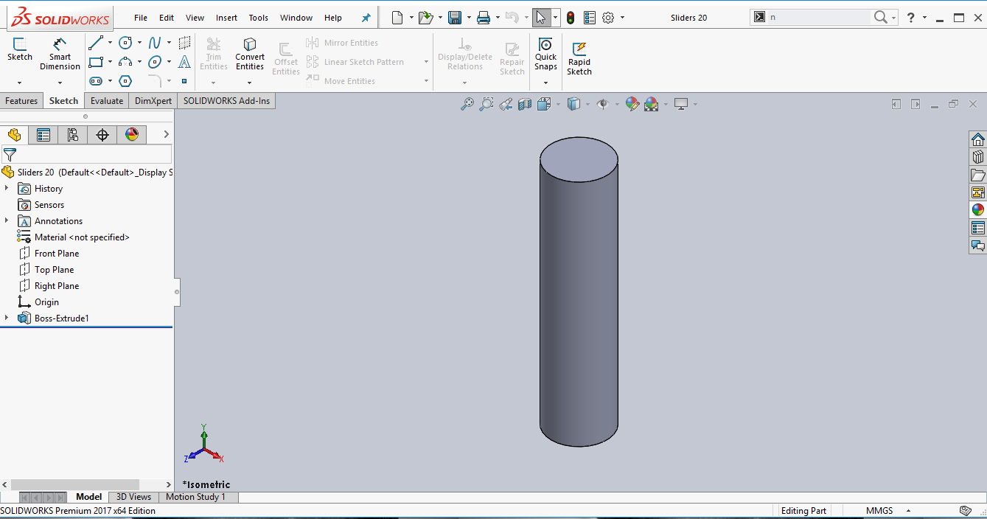Select the sketch Text tool

point(184,62)
